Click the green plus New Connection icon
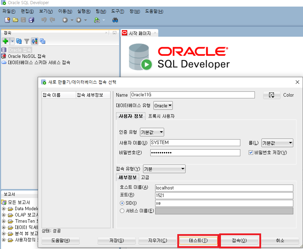This screenshot has width=303, height=249. coord(6,41)
